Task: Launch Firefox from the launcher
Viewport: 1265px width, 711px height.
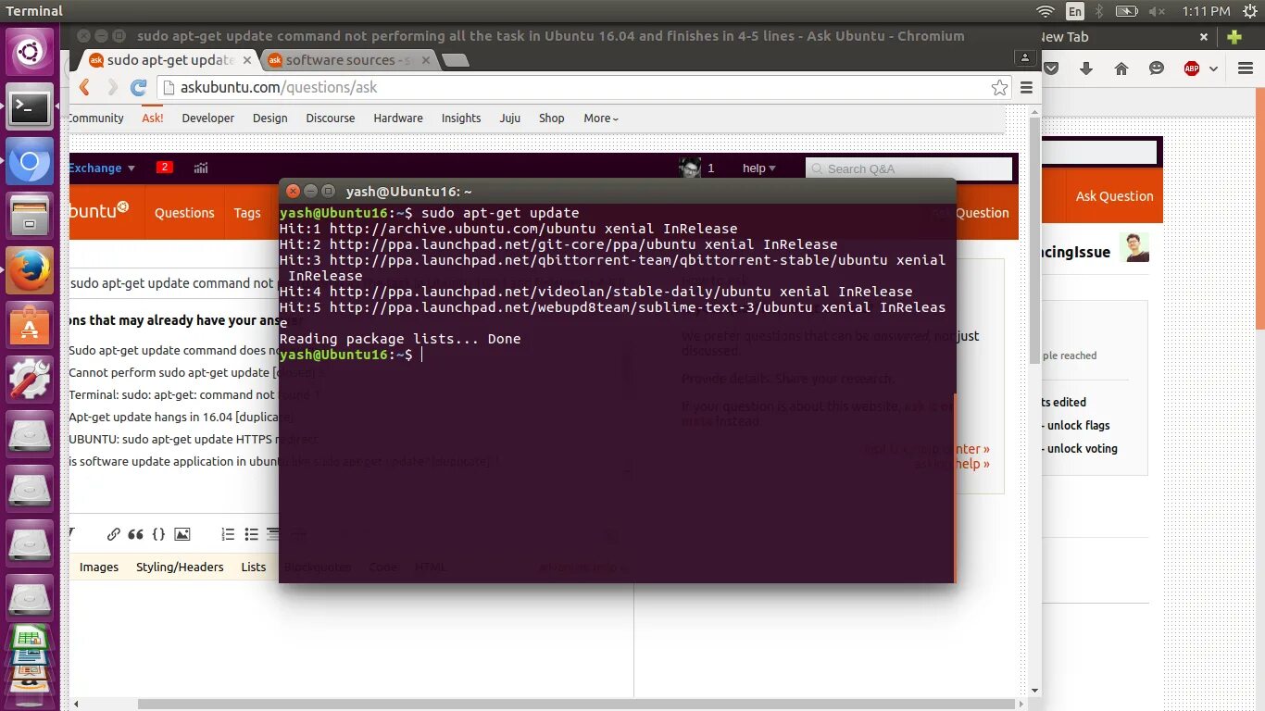Action: [x=30, y=270]
